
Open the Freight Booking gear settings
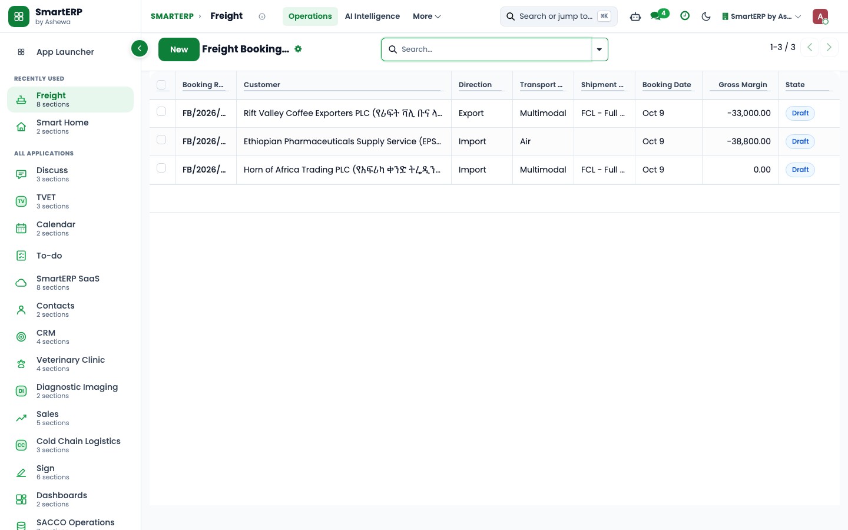[298, 49]
